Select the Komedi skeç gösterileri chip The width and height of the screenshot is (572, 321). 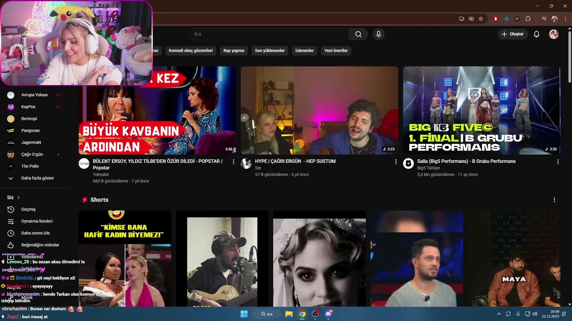[x=191, y=51]
